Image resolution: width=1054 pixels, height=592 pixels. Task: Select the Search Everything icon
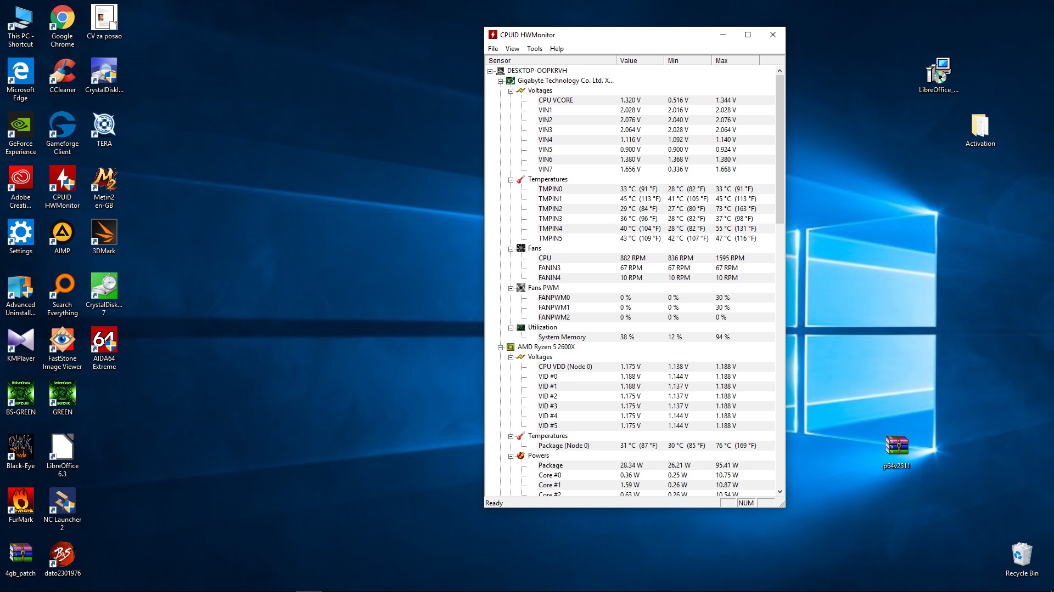click(x=62, y=294)
